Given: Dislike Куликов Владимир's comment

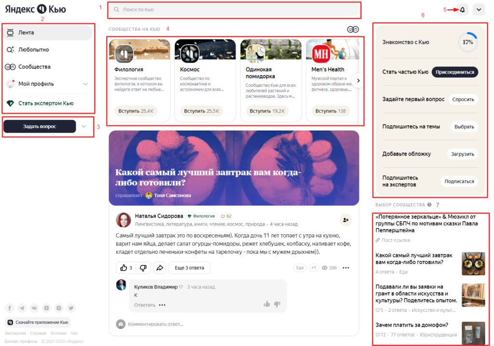Looking at the screenshot, I should click(x=277, y=304).
